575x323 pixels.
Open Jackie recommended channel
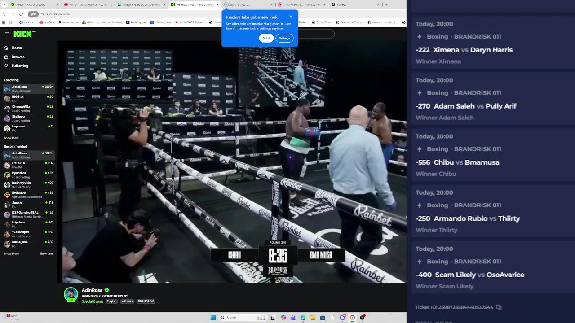click(29, 205)
